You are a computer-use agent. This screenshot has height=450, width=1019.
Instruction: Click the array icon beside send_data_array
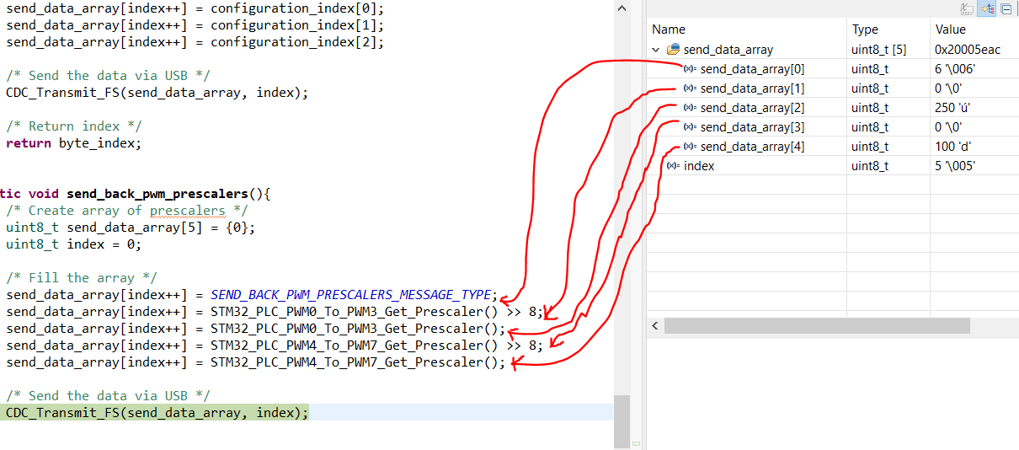point(673,50)
